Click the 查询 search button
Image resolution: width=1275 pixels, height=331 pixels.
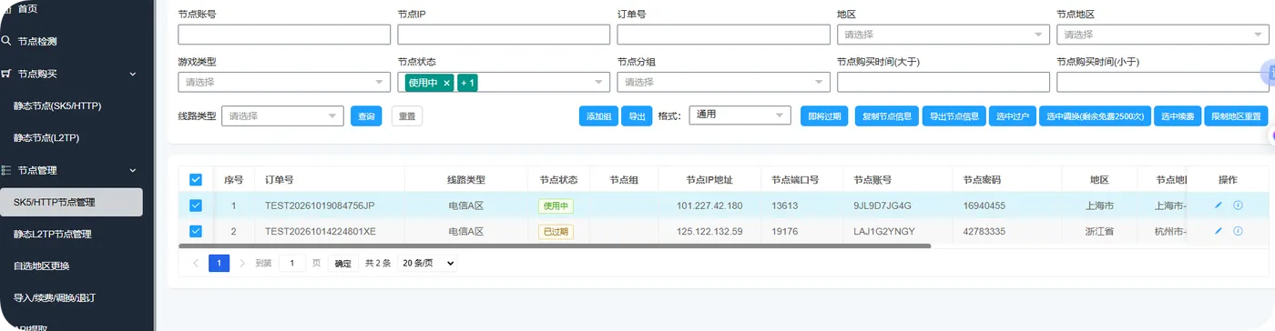pyautogui.click(x=366, y=116)
